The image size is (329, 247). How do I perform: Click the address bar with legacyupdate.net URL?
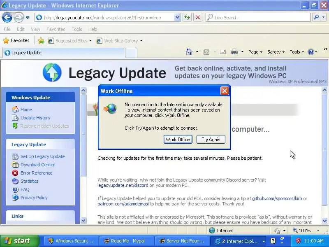pyautogui.click(x=104, y=18)
